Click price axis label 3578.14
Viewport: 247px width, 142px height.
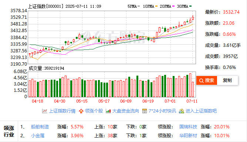click(x=18, y=11)
